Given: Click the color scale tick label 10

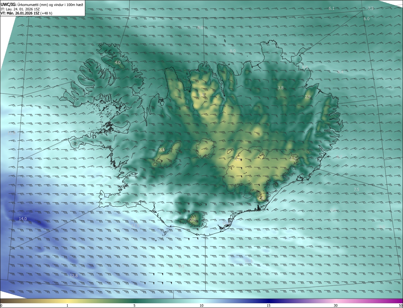Looking at the screenshot, I should point(201,305).
